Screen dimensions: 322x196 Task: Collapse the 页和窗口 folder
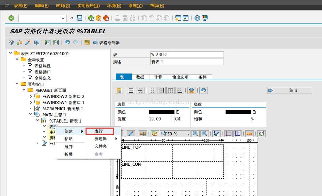click(x=17, y=84)
